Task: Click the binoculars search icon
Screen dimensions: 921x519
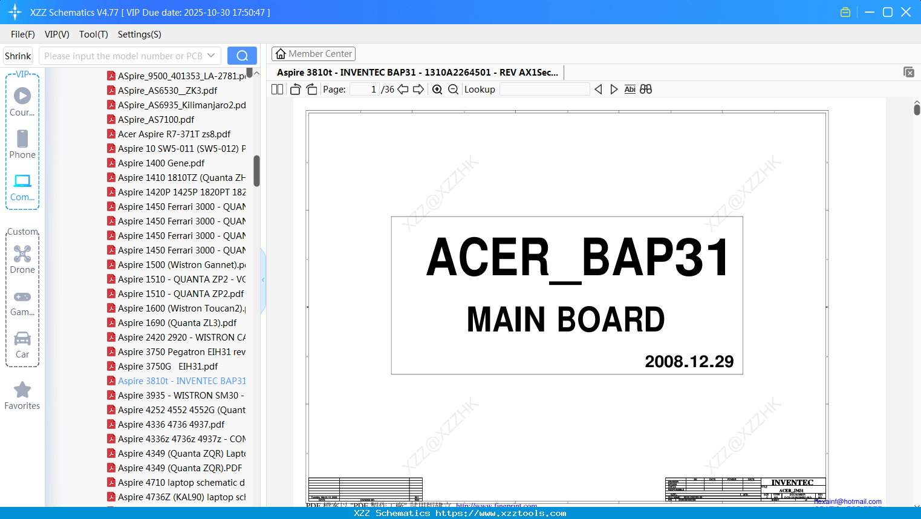Action: (646, 90)
